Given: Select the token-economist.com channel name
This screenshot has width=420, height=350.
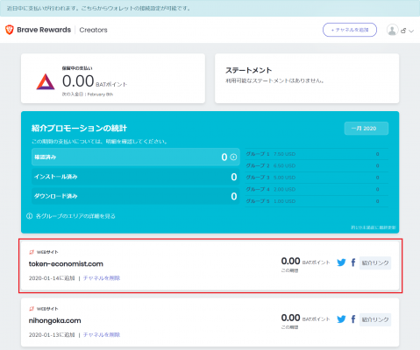Looking at the screenshot, I should (x=66, y=264).
